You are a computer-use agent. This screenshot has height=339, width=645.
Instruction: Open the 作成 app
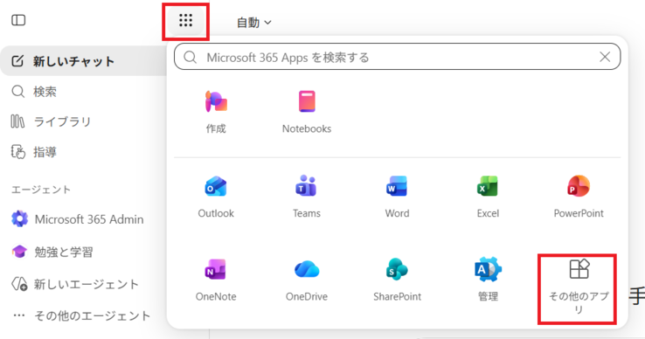216,113
